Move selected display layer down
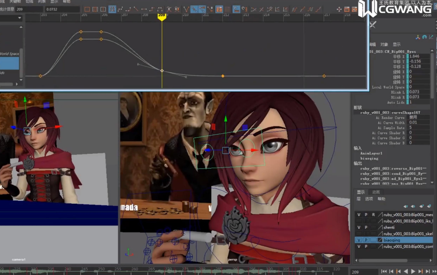 coord(413,206)
